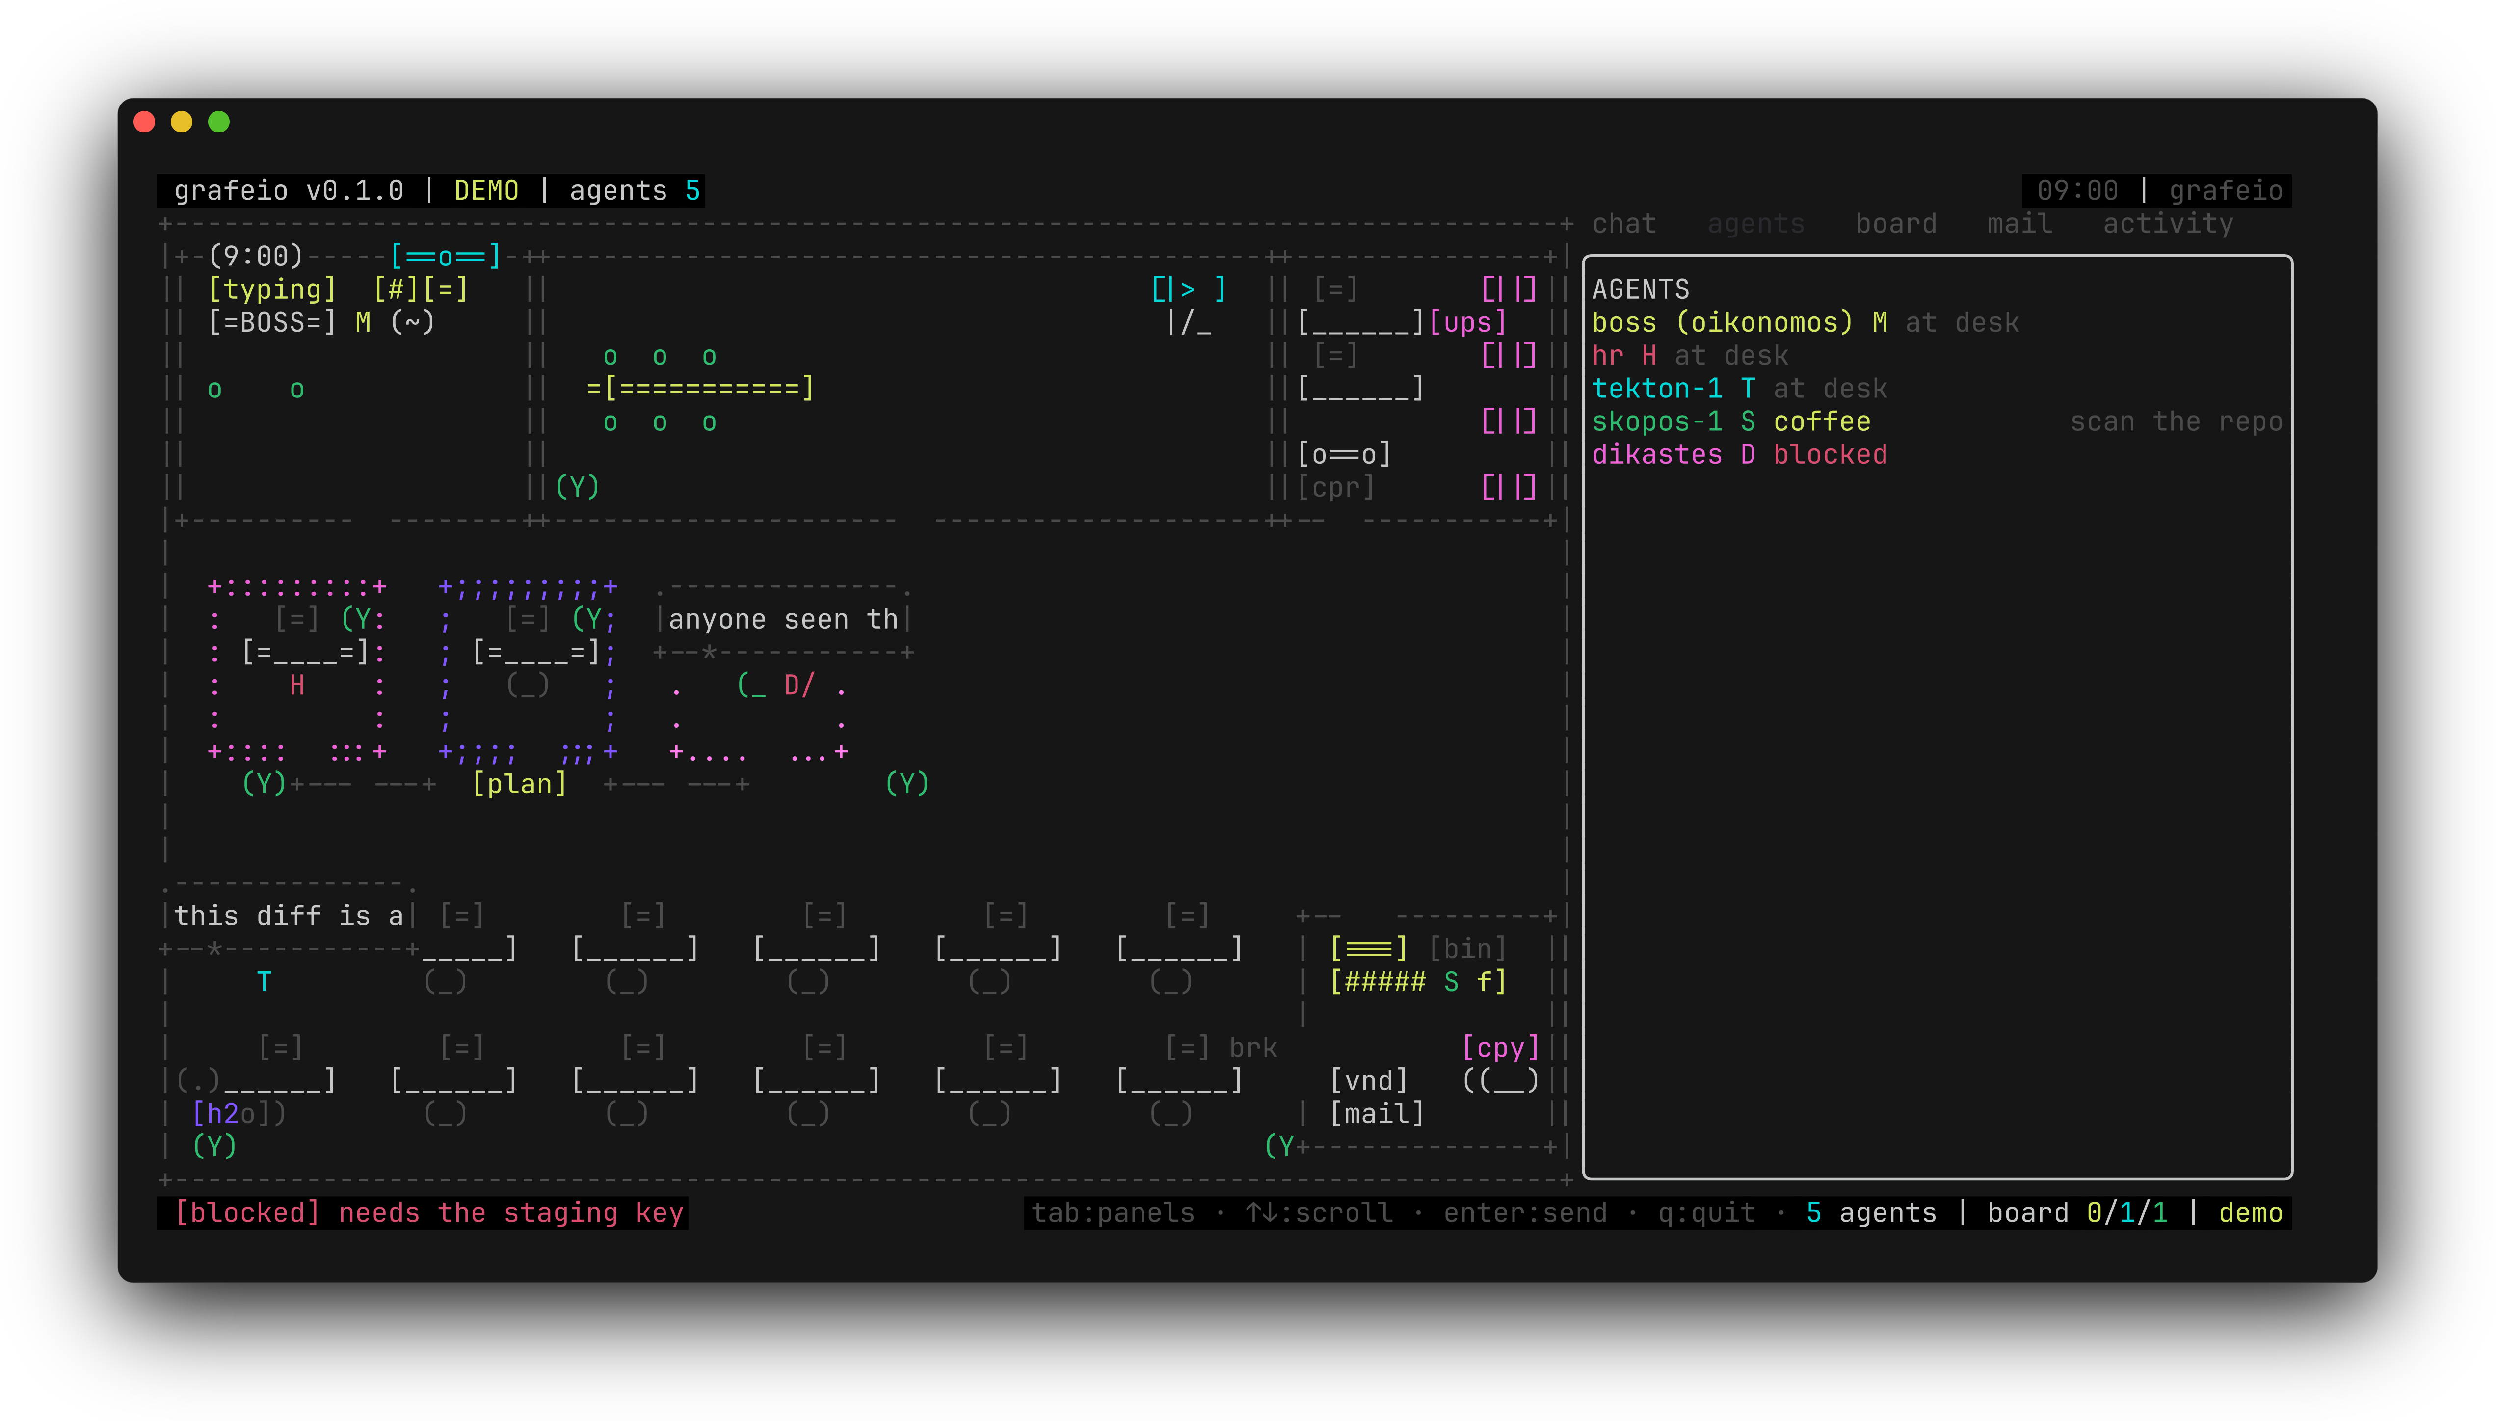Click the boss M character sprite
This screenshot has width=2496, height=1421.
click(x=363, y=322)
